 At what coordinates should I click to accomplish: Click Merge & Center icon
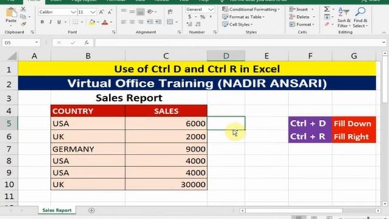170,22
